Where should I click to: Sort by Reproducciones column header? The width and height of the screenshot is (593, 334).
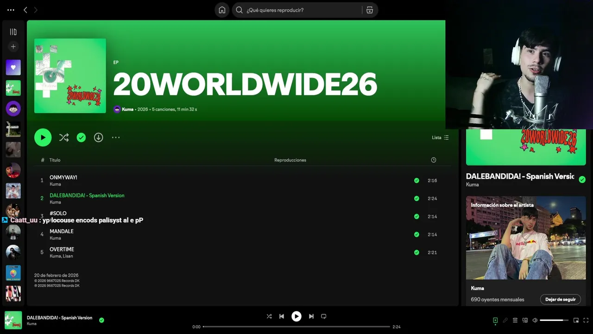point(290,160)
